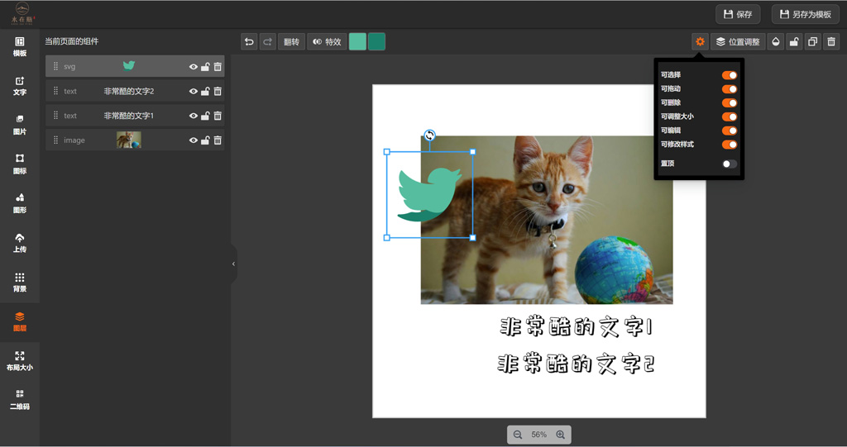Click the image layer drag handle
The height and width of the screenshot is (447, 847).
point(55,140)
